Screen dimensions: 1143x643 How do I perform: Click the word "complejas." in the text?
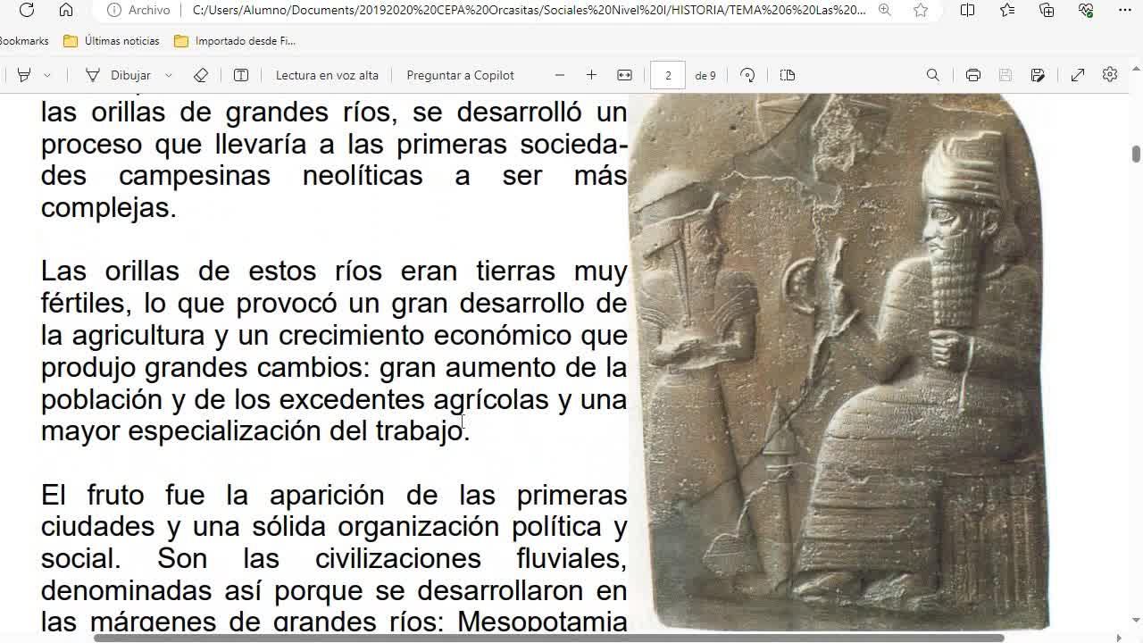109,207
